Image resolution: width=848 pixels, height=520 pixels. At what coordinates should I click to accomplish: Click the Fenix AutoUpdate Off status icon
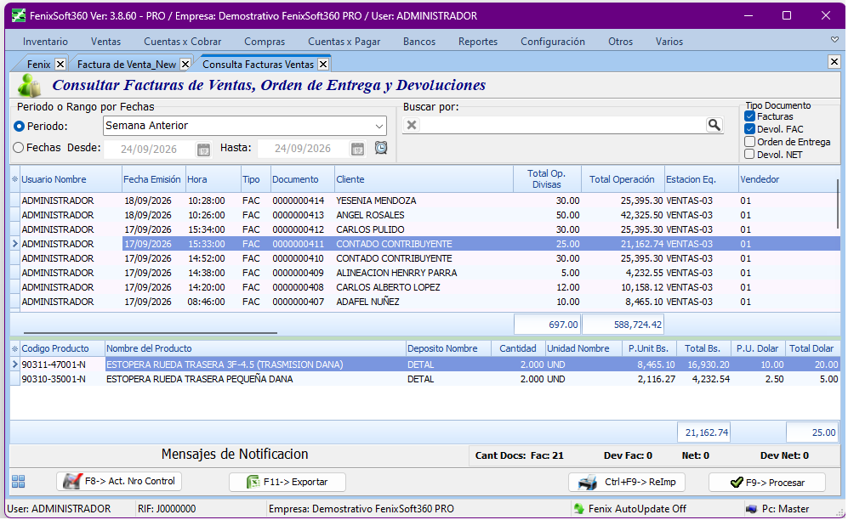click(578, 509)
